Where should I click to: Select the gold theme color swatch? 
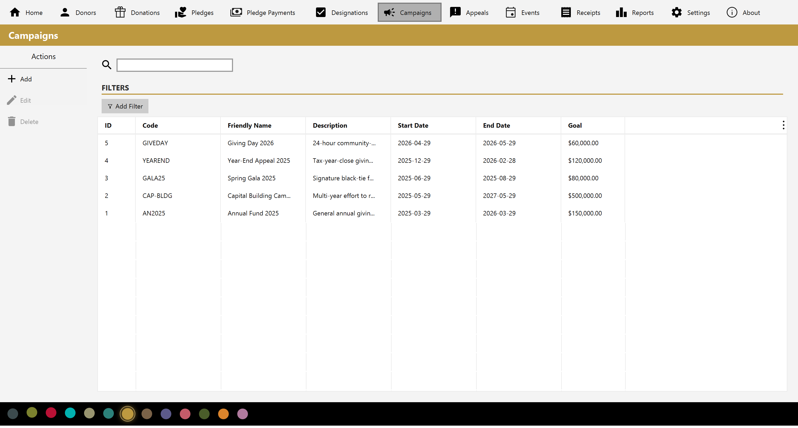coord(127,414)
